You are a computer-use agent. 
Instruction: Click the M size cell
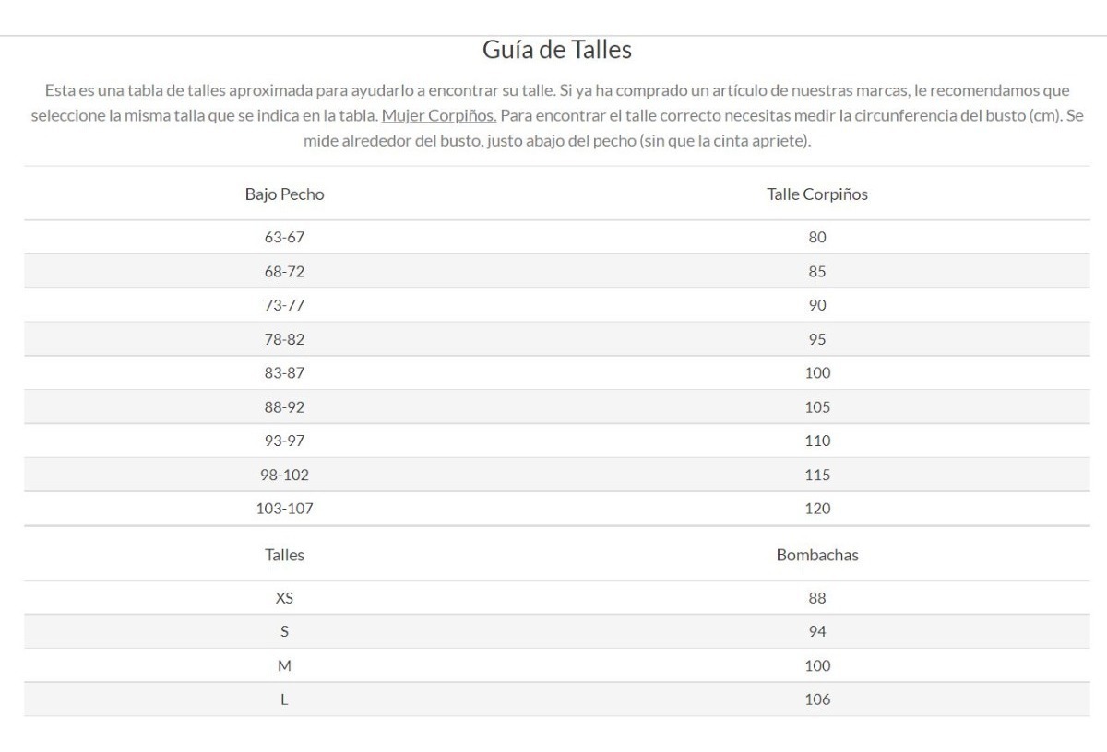coord(284,665)
